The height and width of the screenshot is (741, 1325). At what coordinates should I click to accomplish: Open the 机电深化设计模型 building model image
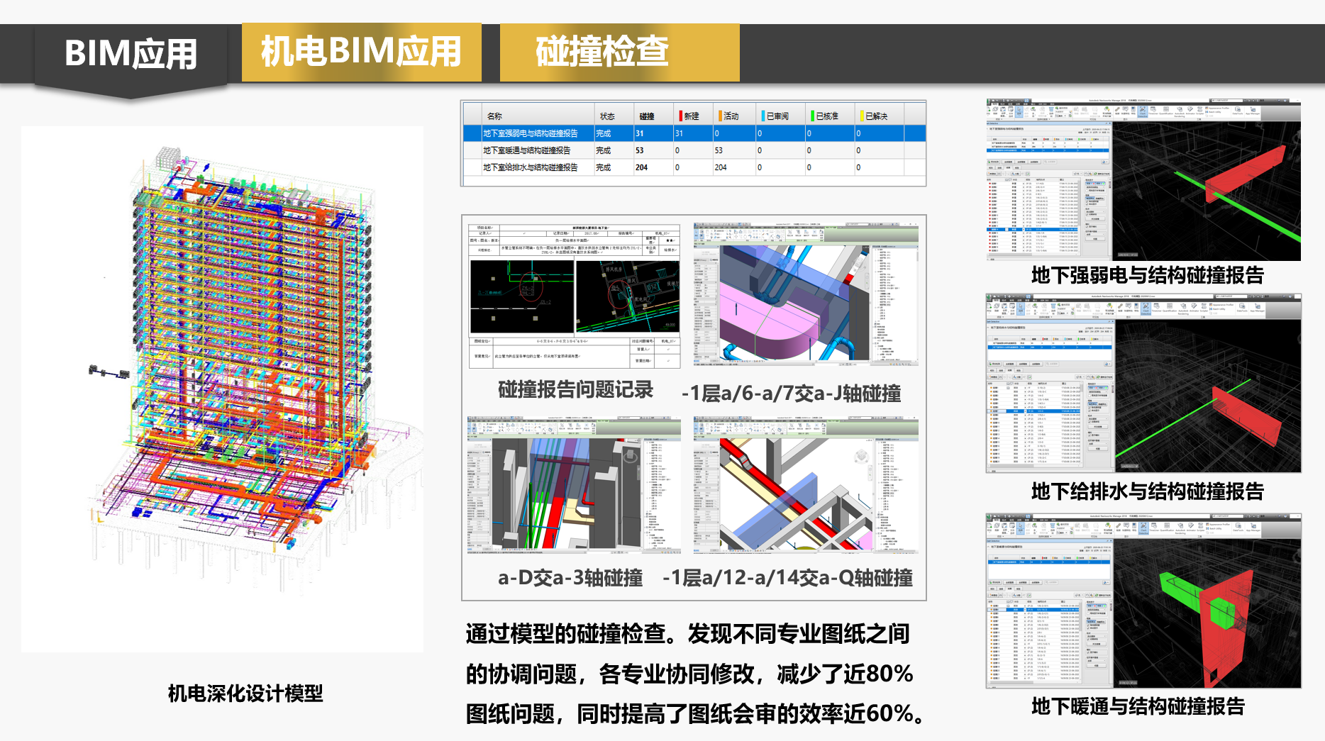coord(222,389)
